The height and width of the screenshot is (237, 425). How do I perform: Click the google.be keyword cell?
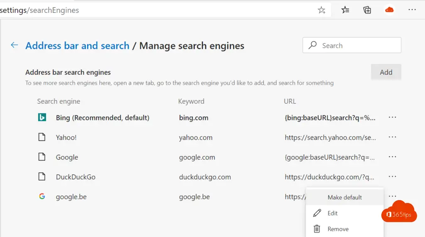pyautogui.click(x=194, y=197)
